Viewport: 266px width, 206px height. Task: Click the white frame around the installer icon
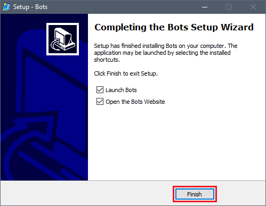pos(63,24)
